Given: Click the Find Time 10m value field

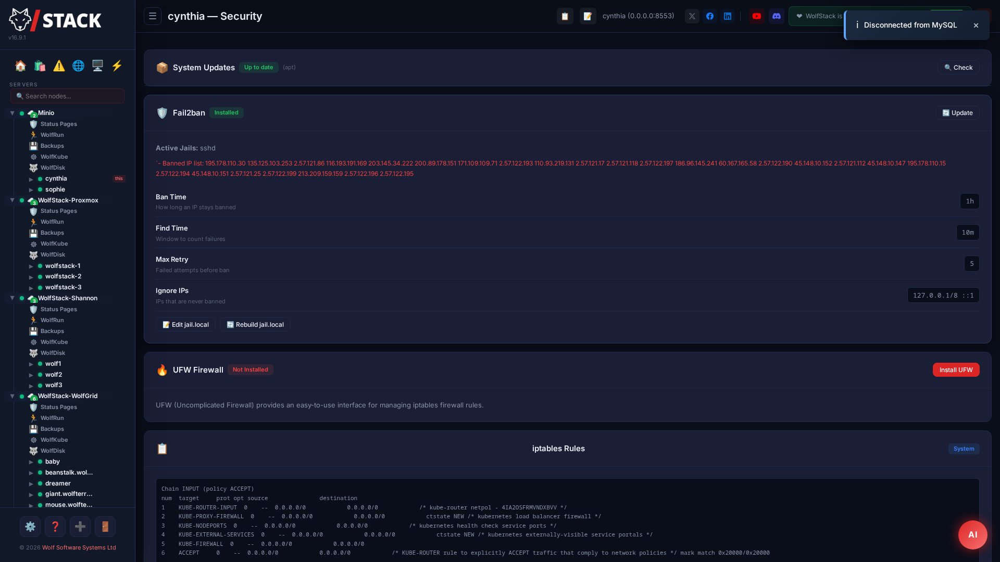Looking at the screenshot, I should (968, 233).
